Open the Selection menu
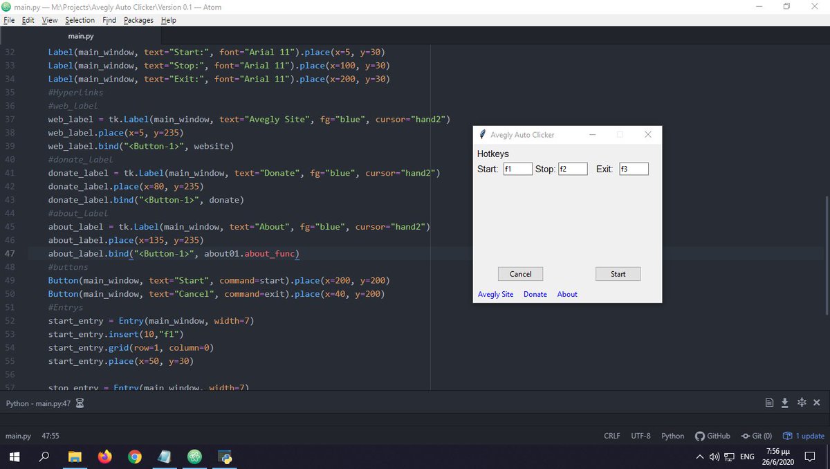 pos(80,20)
